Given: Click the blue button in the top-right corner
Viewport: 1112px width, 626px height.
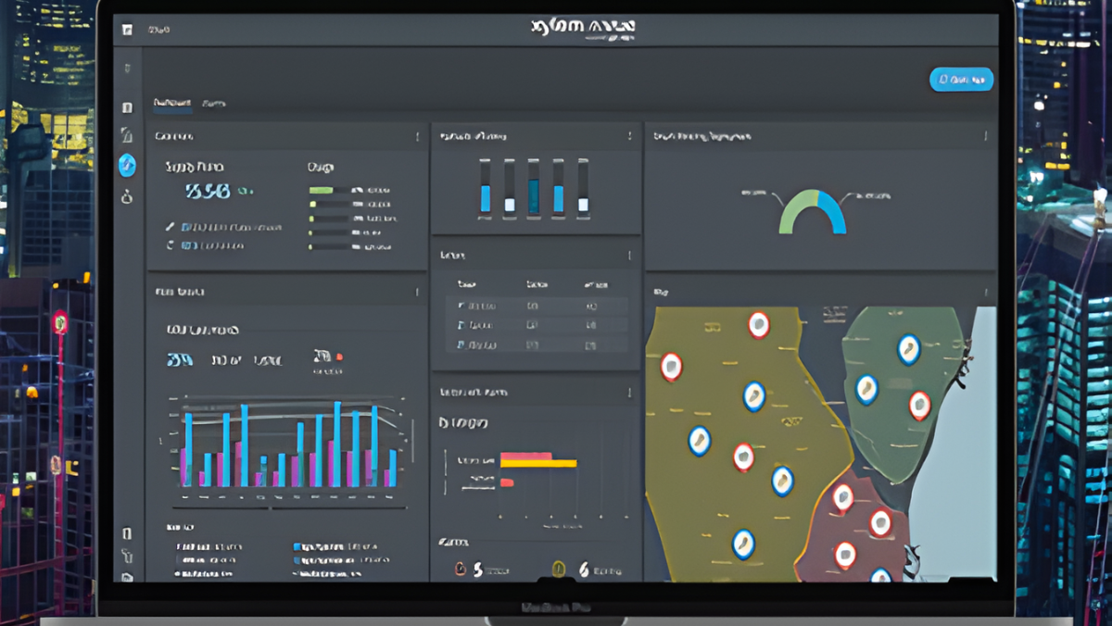Looking at the screenshot, I should click(x=961, y=80).
